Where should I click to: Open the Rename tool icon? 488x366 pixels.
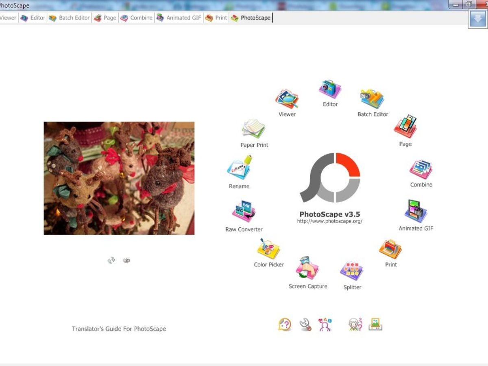239,168
